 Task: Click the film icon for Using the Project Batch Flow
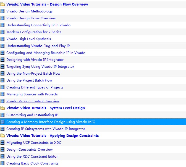[x=2, y=80]
